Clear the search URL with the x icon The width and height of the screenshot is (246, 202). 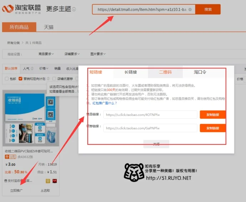[190, 10]
